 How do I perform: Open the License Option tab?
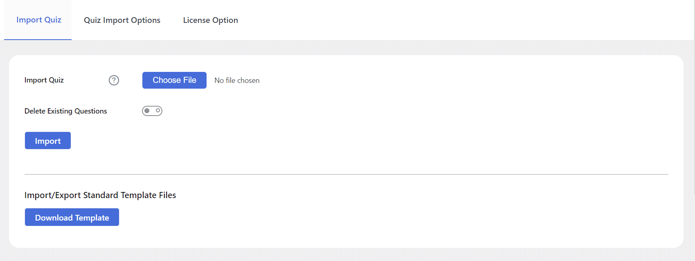[210, 20]
